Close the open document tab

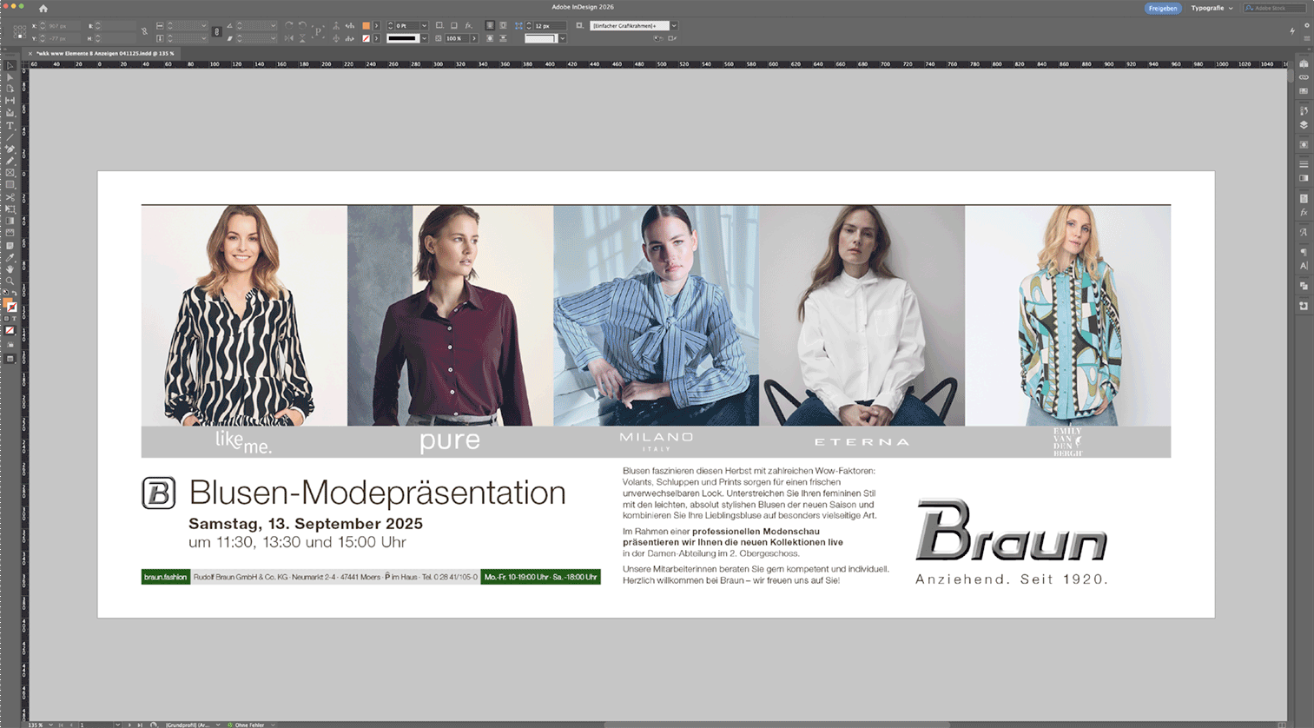[x=30, y=53]
